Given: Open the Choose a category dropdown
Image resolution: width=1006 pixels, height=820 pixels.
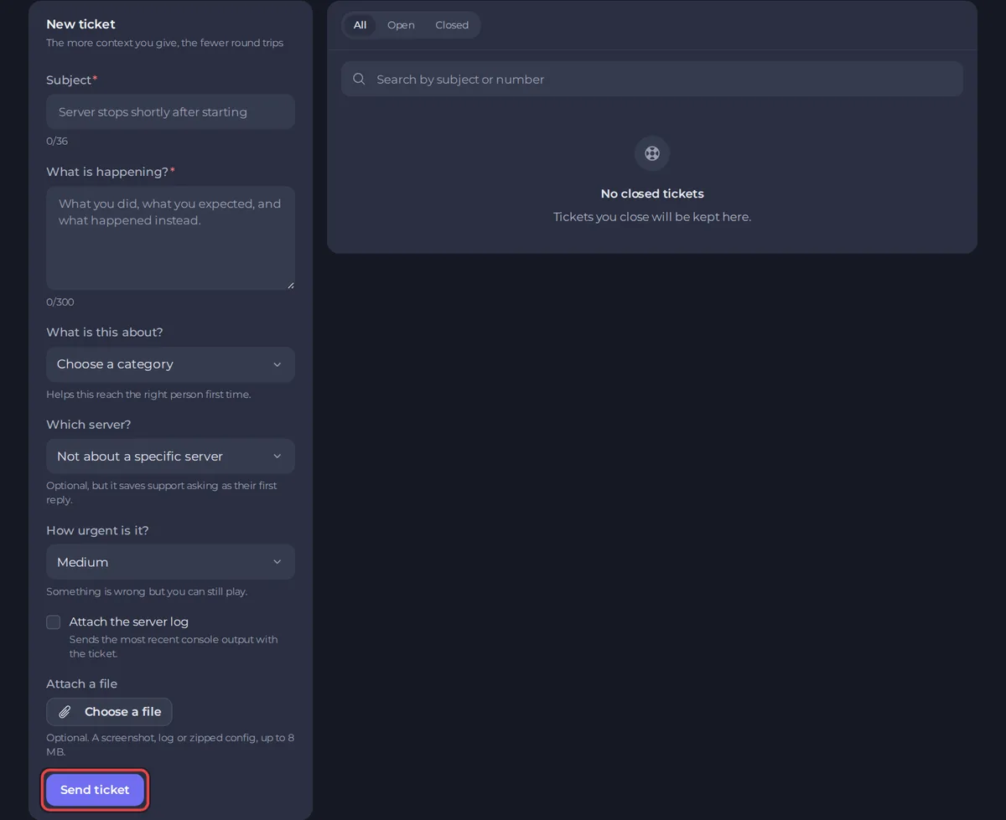Looking at the screenshot, I should coord(170,364).
